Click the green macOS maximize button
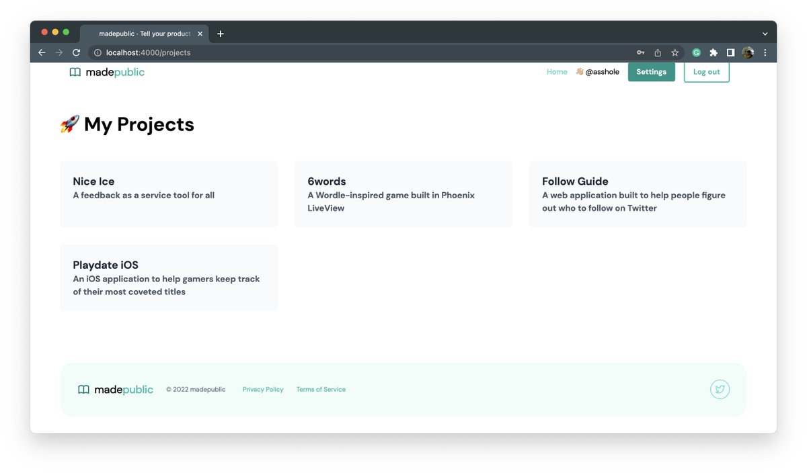The height and width of the screenshot is (473, 807). coord(66,32)
